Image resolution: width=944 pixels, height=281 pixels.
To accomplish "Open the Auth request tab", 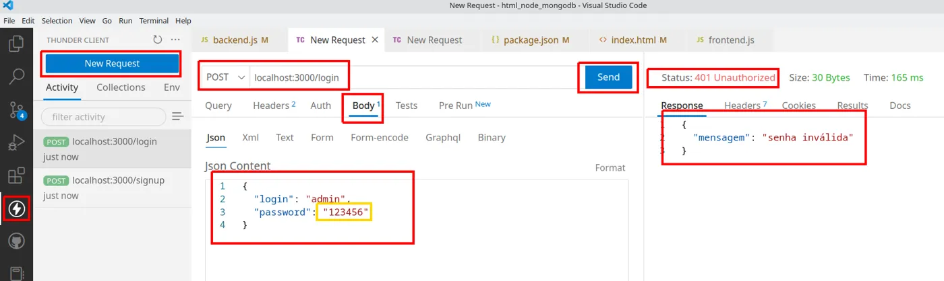I will click(321, 106).
